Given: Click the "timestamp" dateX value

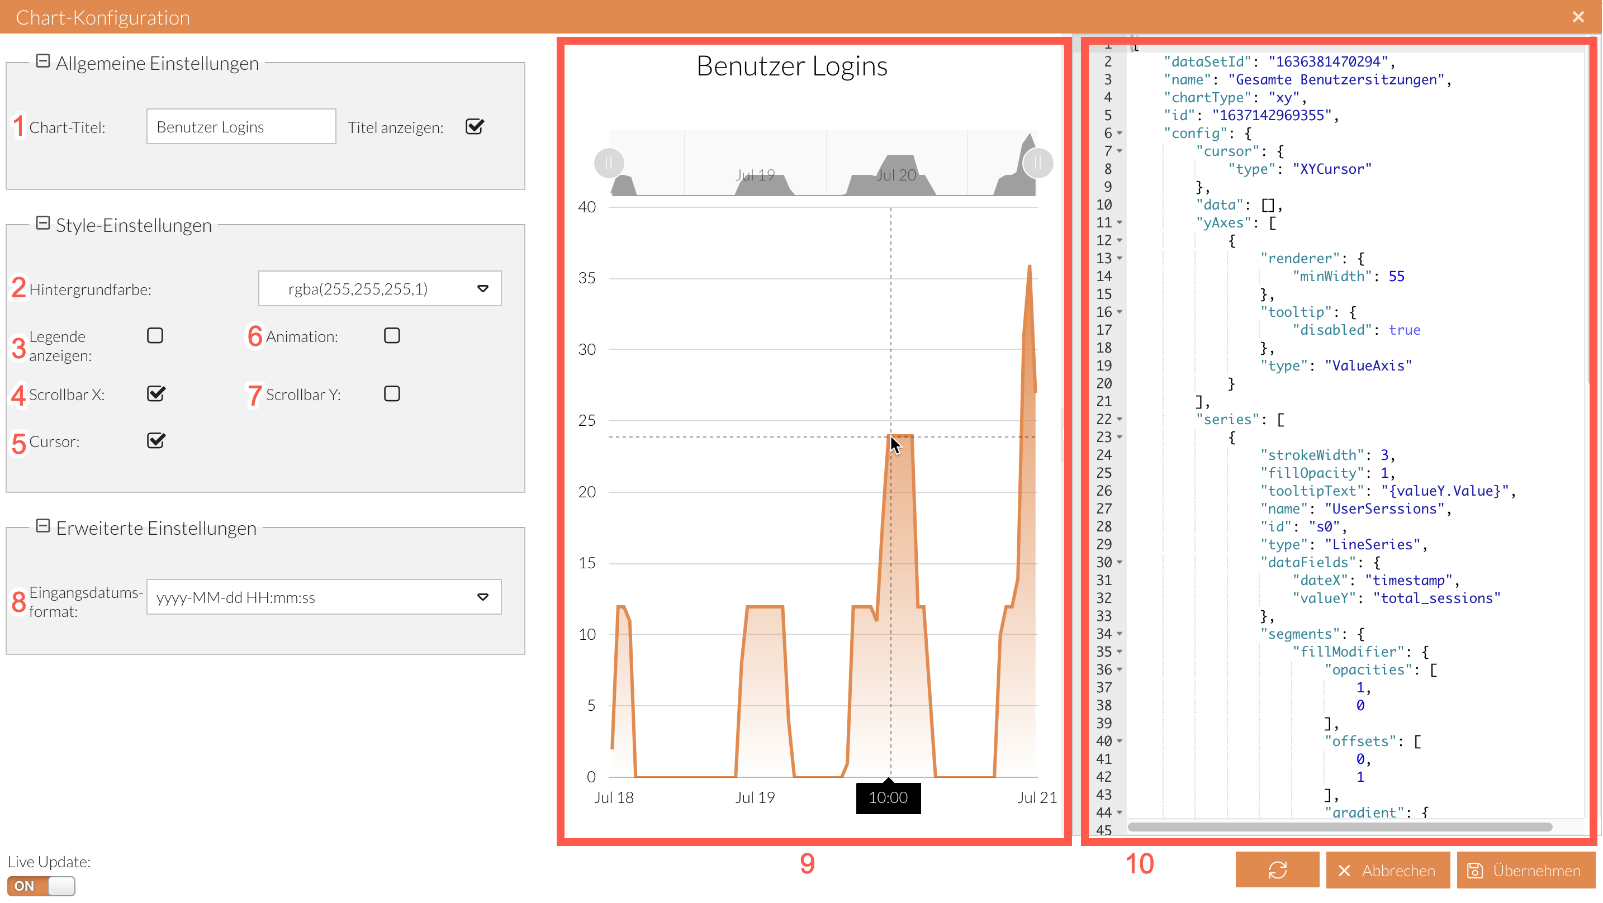Looking at the screenshot, I should 1408,581.
